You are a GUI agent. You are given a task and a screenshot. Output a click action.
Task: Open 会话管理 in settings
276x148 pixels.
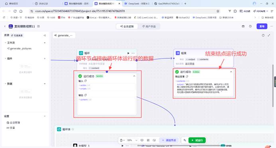pyautogui.click(x=13, y=122)
